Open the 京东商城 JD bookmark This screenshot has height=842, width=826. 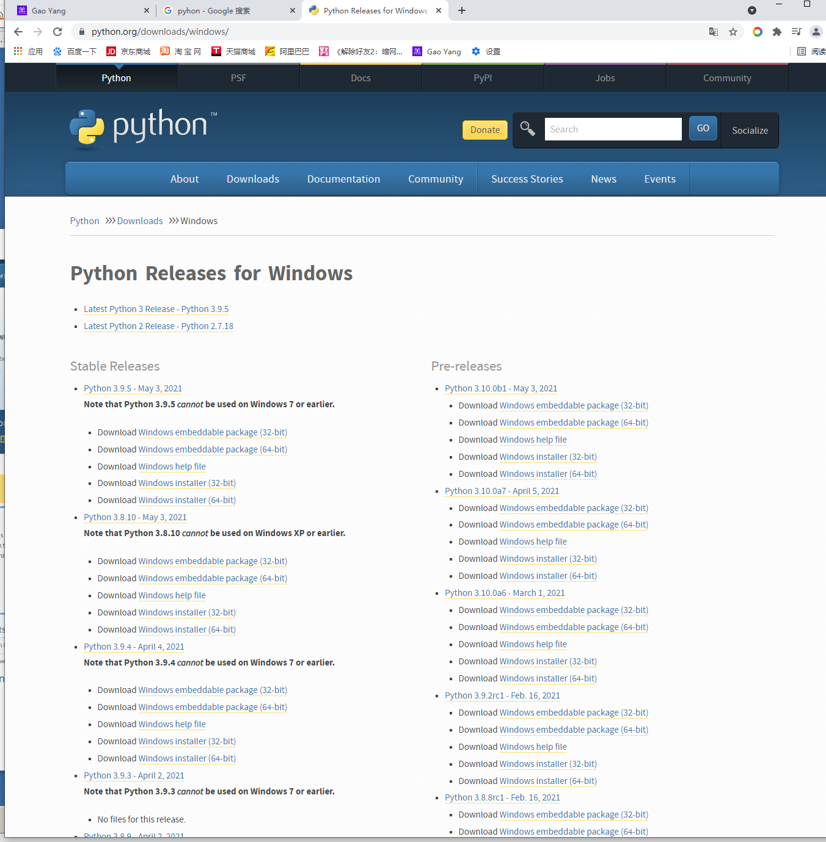tap(128, 51)
